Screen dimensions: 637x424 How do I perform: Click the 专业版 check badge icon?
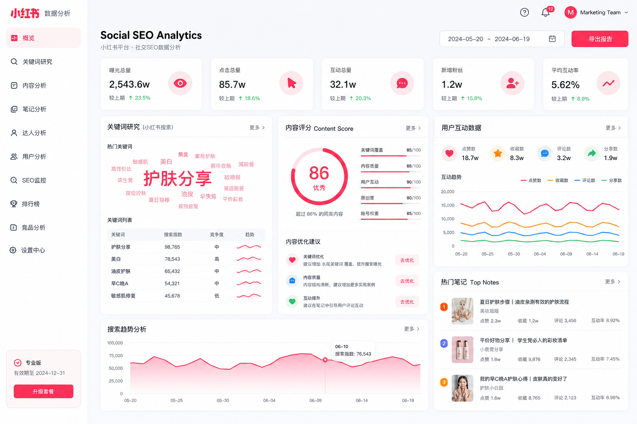point(18,363)
